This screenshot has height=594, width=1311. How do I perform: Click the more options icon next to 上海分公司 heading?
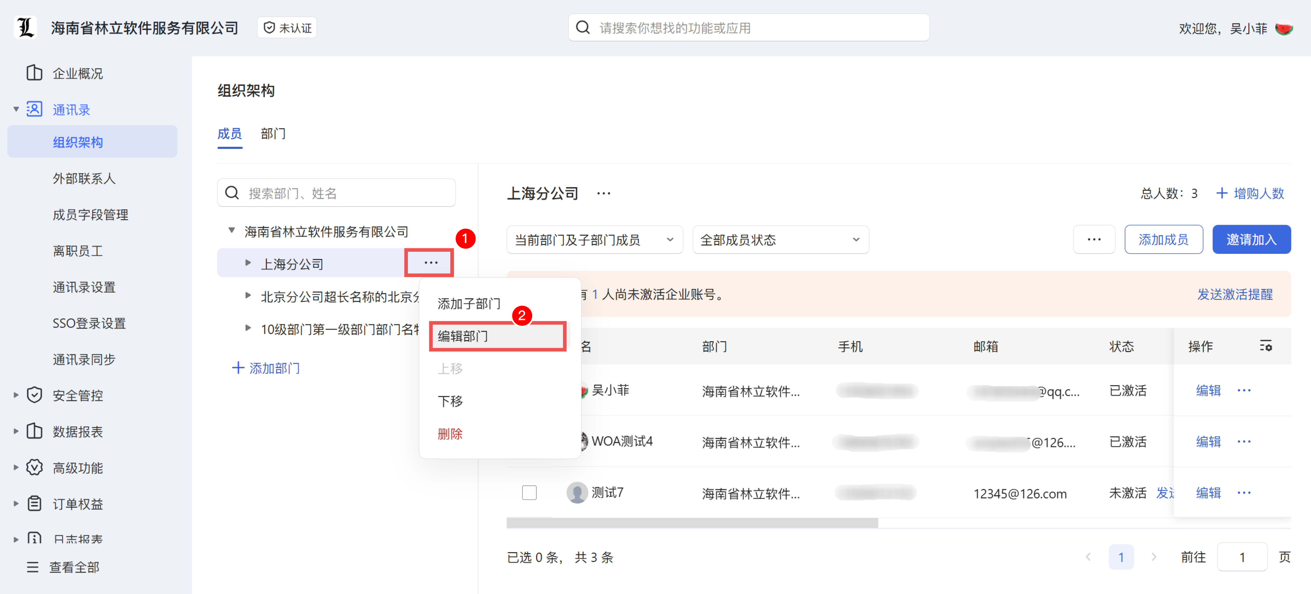point(604,193)
